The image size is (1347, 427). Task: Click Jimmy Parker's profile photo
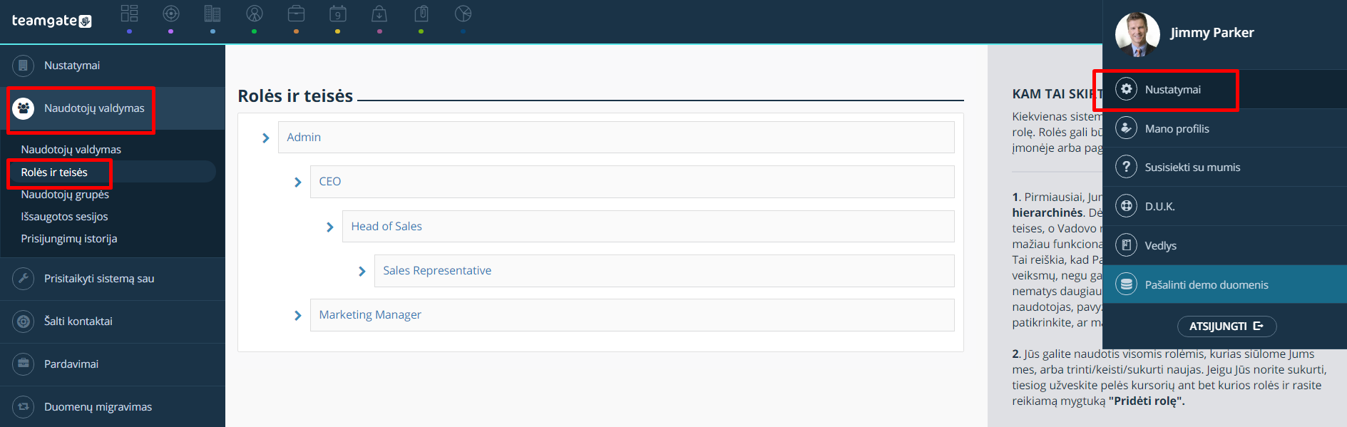point(1137,34)
